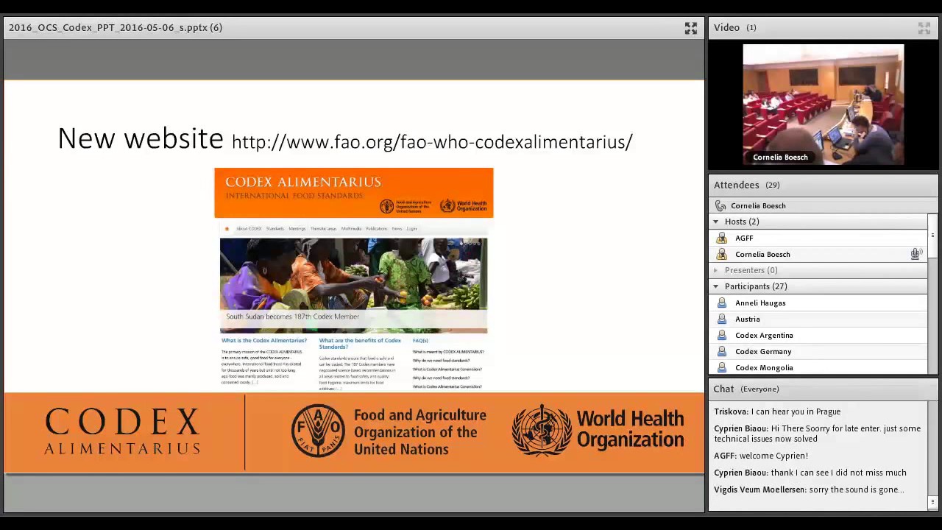Click Triskova's "I can hear you in Prague" message
The width and height of the screenshot is (942, 530).
pyautogui.click(x=777, y=411)
